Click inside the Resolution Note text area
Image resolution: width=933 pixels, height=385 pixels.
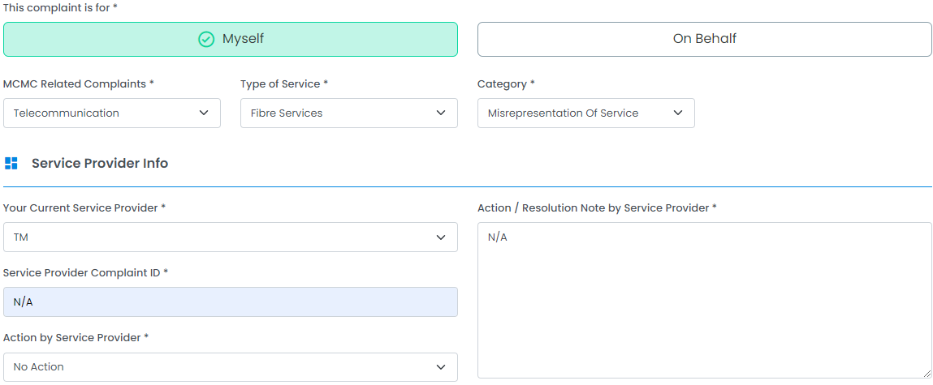click(x=704, y=300)
